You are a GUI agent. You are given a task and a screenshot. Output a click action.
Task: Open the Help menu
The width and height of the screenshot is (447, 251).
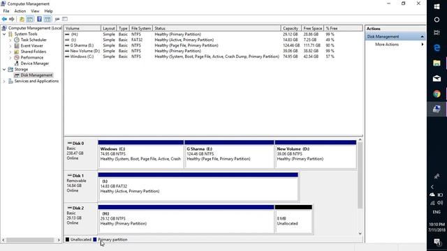point(48,11)
